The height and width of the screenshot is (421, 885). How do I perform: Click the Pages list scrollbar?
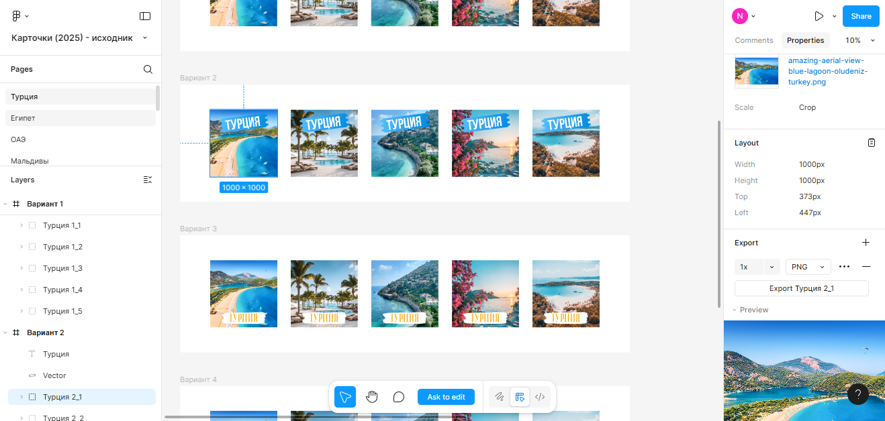point(158,98)
